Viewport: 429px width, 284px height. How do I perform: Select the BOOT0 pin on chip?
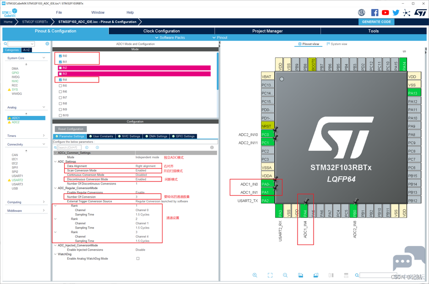click(x=313, y=64)
